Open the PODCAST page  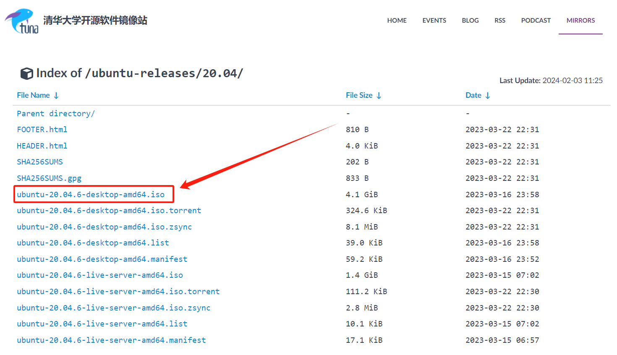(536, 20)
